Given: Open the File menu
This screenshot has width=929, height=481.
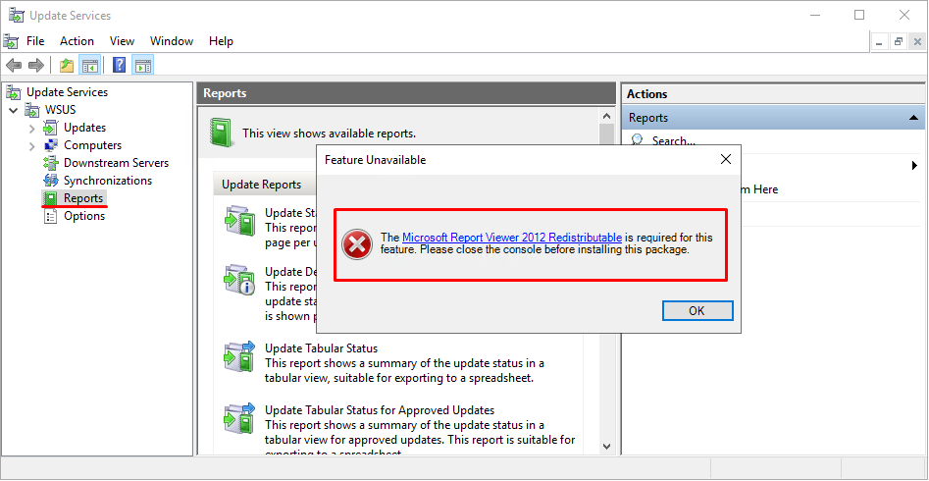Looking at the screenshot, I should tap(35, 41).
